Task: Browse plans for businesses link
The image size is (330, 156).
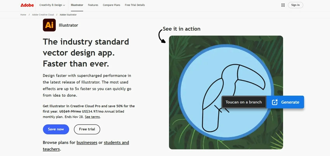Action: [x=87, y=142]
